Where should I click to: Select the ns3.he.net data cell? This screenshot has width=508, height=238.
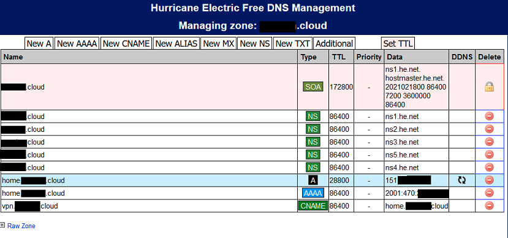click(x=416, y=142)
